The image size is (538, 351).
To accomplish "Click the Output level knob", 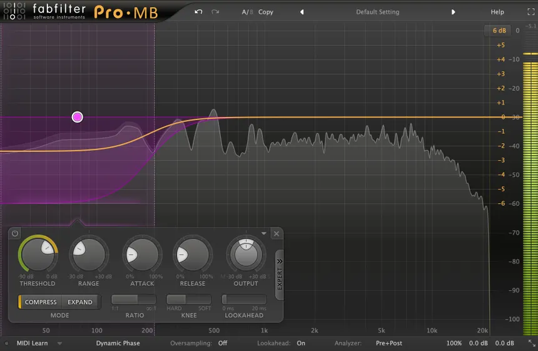I will (246, 255).
